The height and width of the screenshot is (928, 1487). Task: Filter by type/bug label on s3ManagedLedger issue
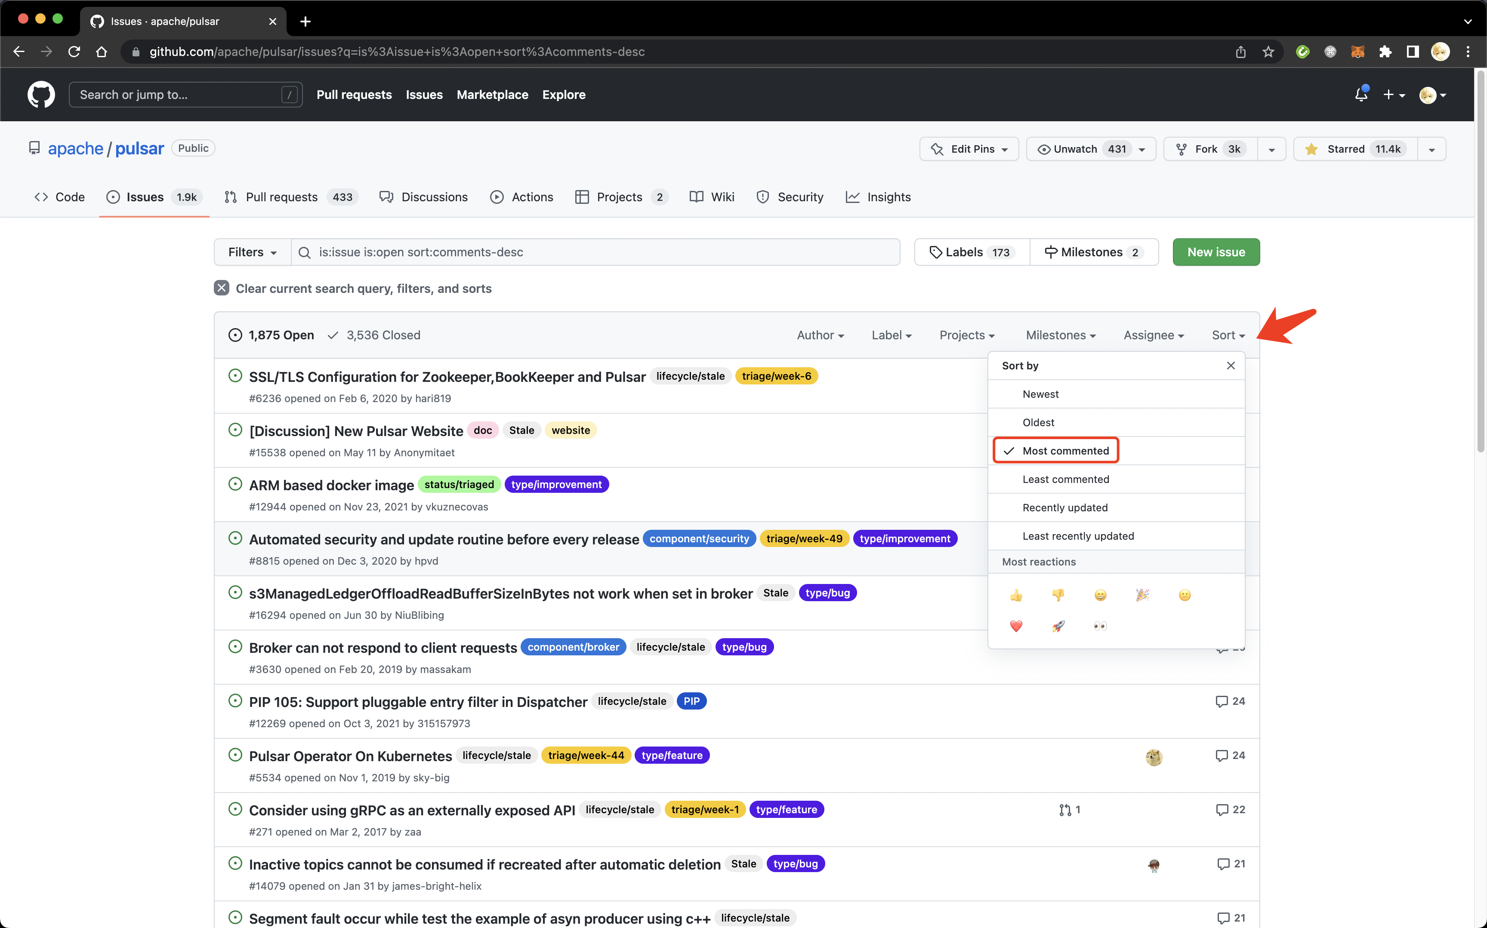[827, 593]
